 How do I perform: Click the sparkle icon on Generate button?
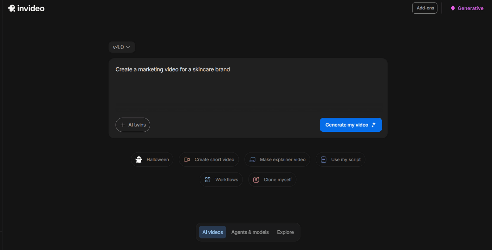point(374,125)
